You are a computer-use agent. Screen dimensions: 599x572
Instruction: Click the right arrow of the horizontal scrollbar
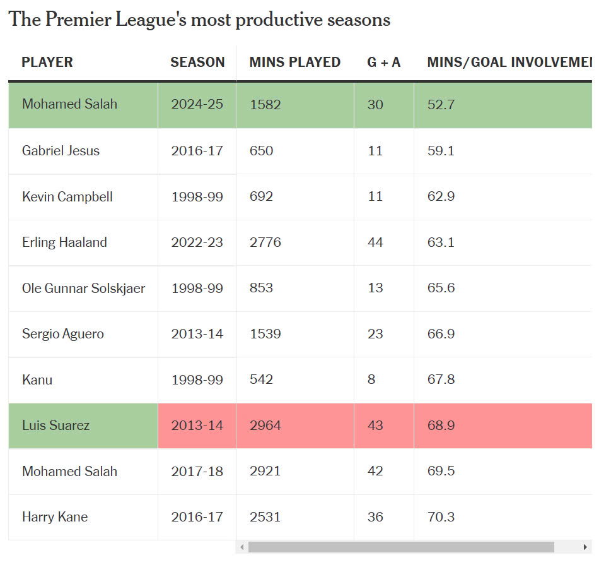pyautogui.click(x=586, y=547)
